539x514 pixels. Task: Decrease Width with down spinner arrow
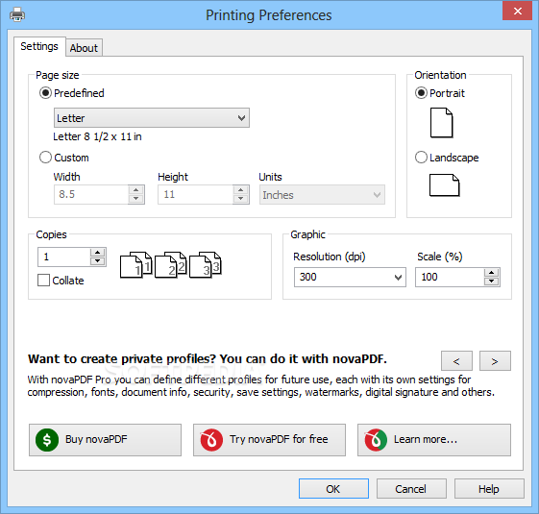(136, 199)
